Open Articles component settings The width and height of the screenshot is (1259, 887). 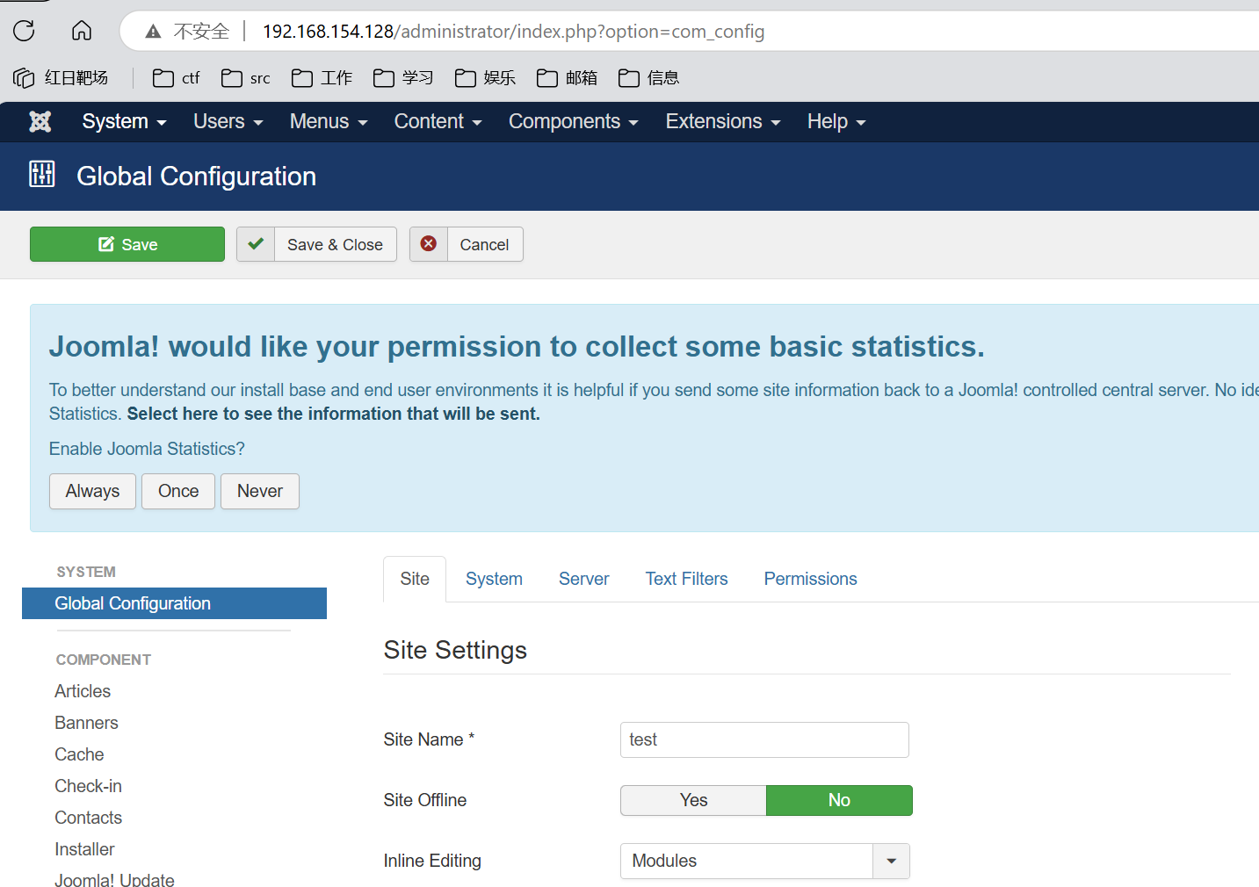[x=83, y=691]
